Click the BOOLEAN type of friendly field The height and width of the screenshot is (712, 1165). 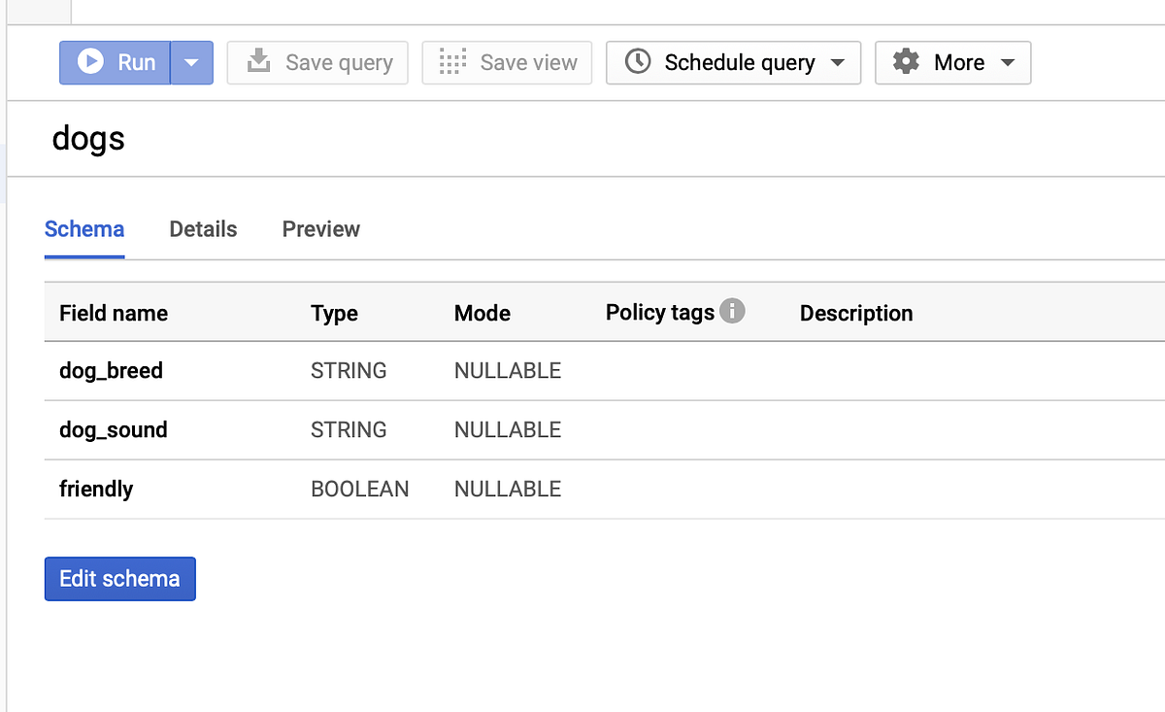[x=360, y=489]
